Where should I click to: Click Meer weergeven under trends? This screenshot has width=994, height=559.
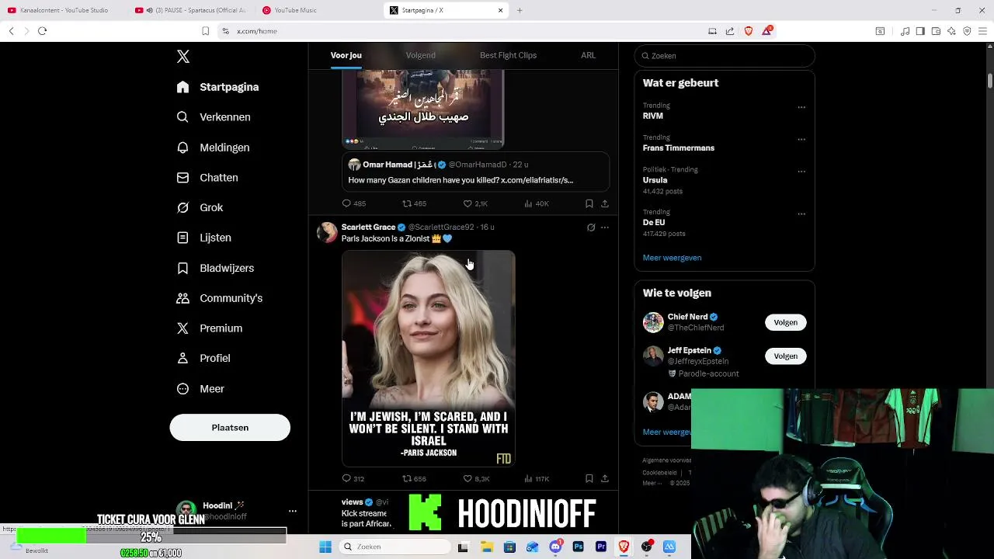coord(672,258)
